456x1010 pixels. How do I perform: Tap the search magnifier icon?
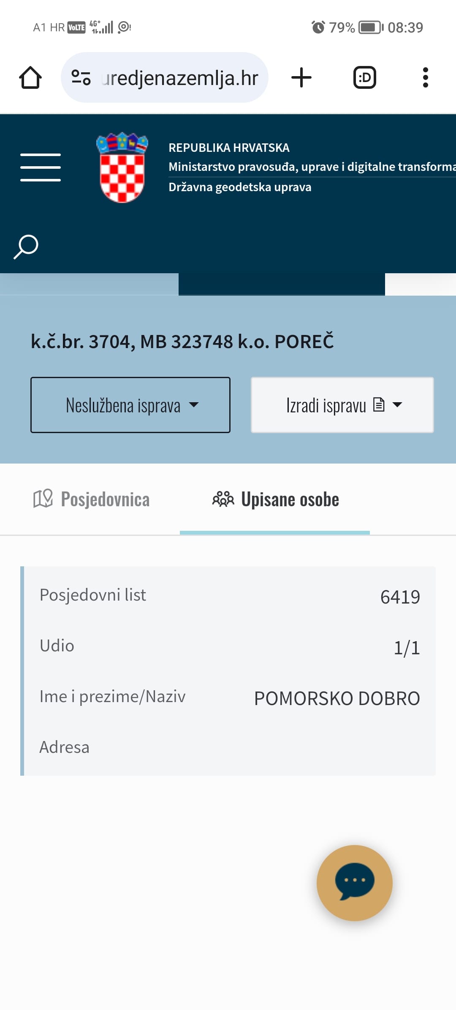26,247
